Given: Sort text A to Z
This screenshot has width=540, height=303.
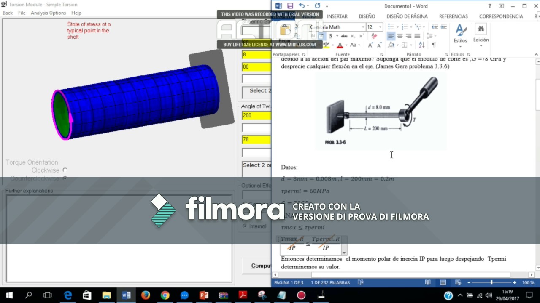Looking at the screenshot, I should (x=422, y=45).
